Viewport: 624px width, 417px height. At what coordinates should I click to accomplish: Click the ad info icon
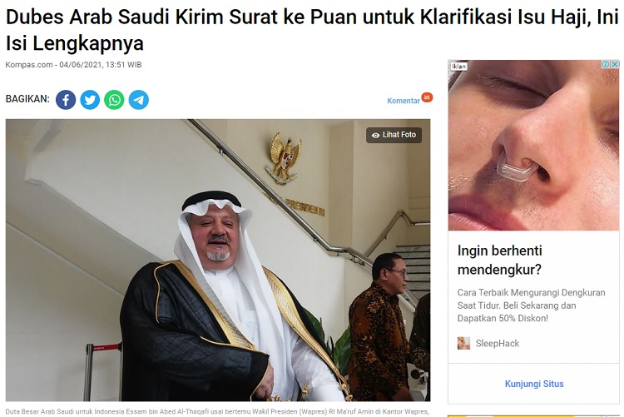click(x=606, y=64)
